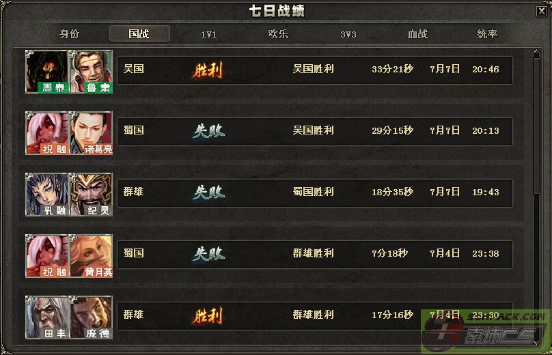
Task: Click the 周泰 hero portrait
Action: click(47, 72)
